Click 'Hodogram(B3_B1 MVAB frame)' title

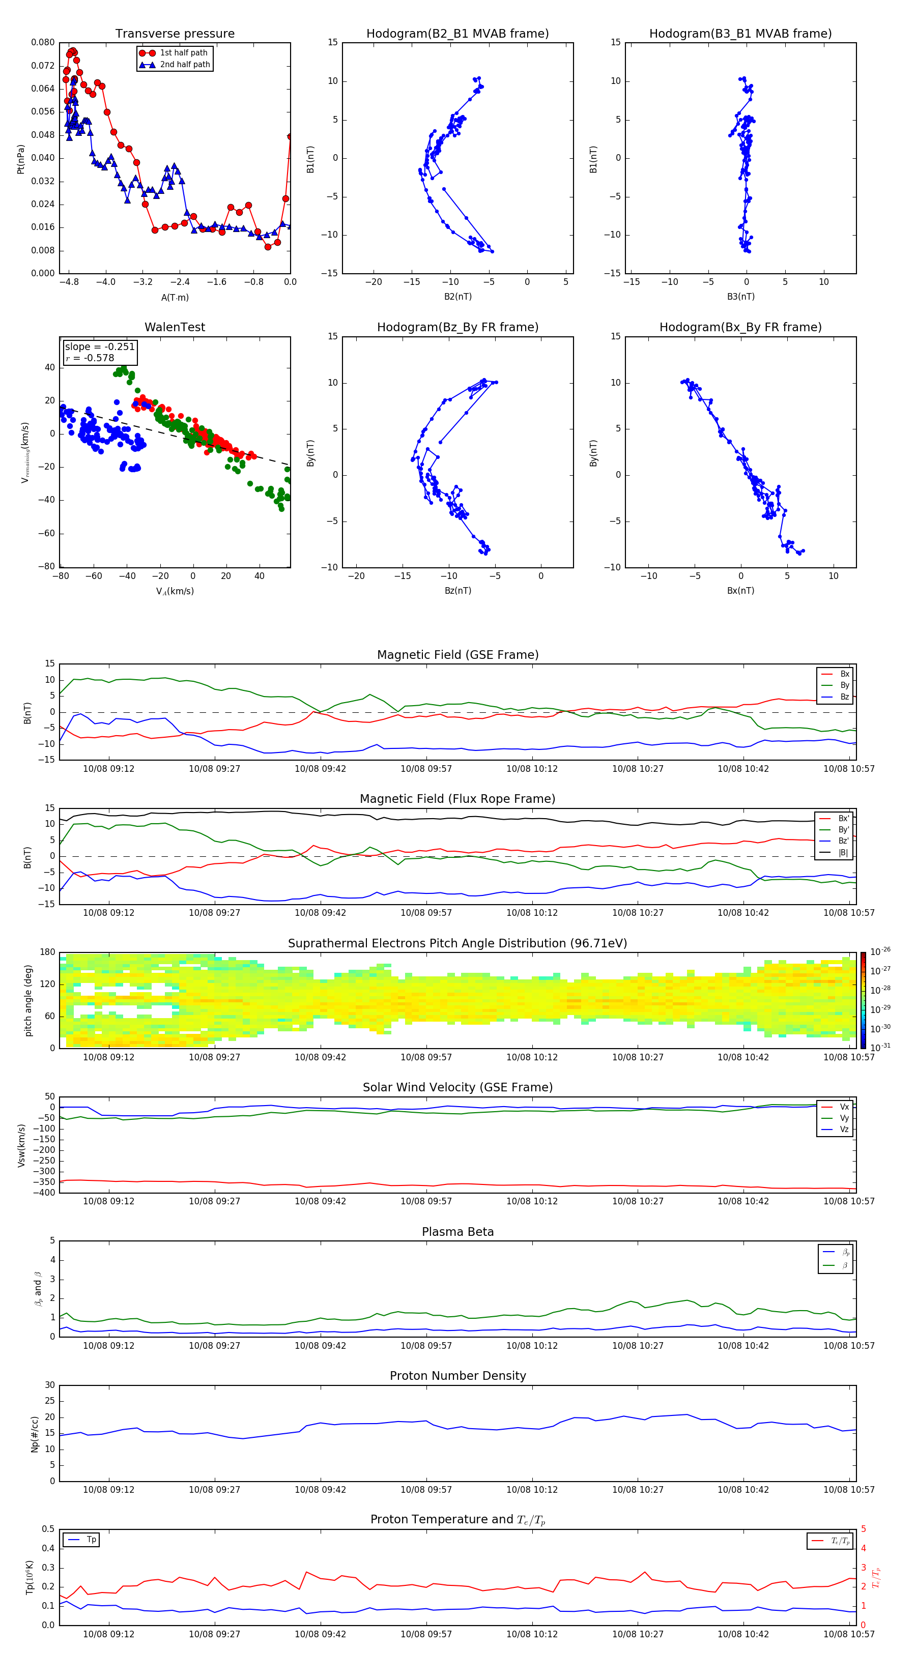pos(740,33)
